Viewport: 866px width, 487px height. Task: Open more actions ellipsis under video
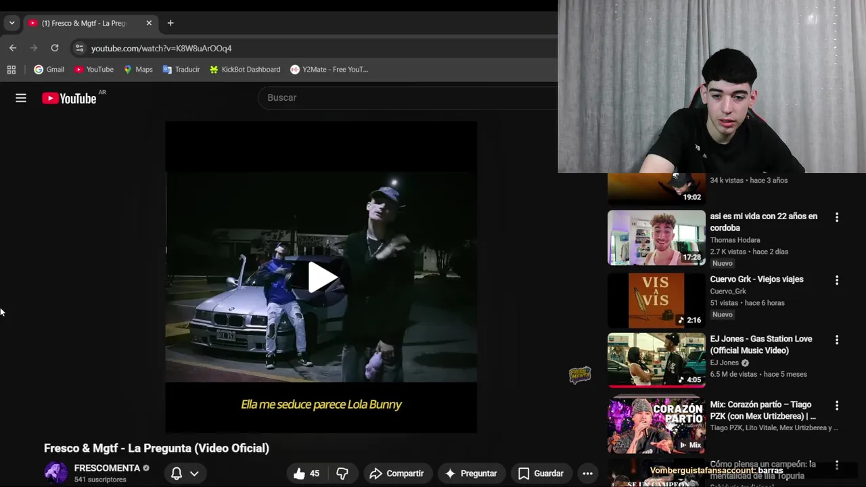click(x=587, y=473)
